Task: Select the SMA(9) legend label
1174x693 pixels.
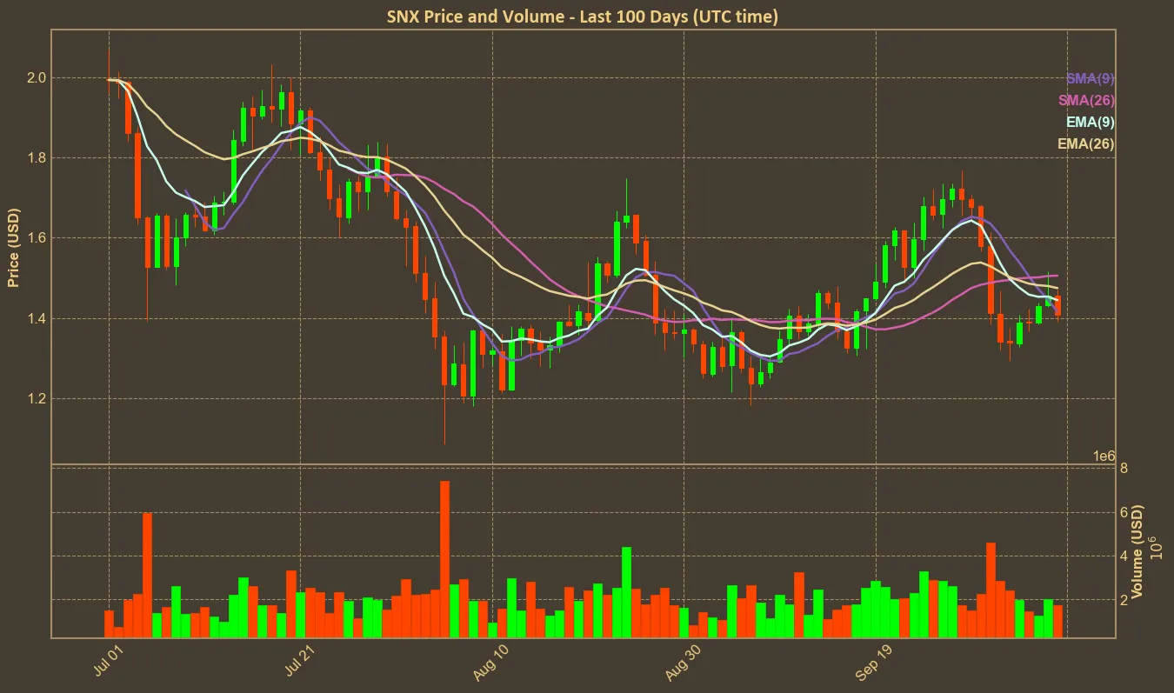Action: click(1091, 79)
